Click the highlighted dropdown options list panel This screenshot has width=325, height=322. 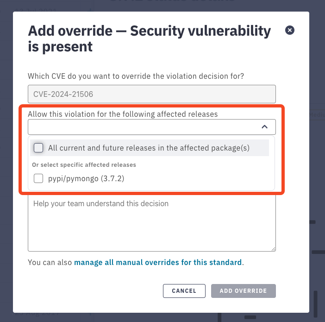coord(151,163)
